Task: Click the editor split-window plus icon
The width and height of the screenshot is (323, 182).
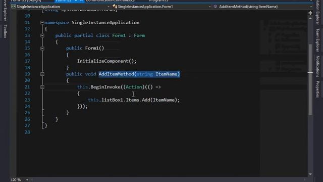Action: pos(310,13)
